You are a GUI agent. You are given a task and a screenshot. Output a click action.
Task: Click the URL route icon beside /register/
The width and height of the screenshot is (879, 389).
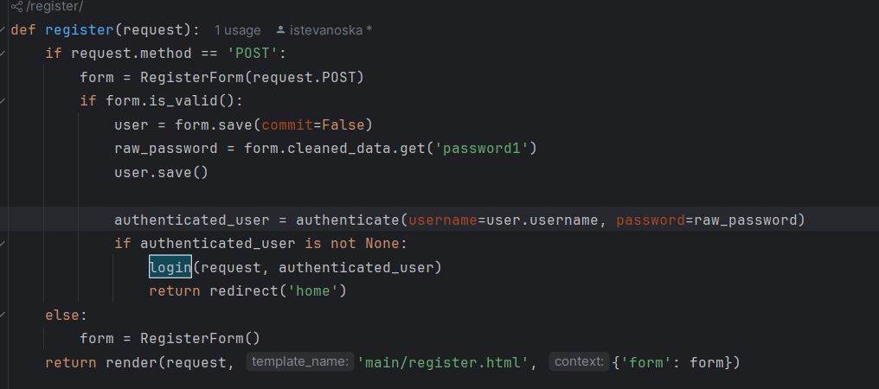[x=16, y=7]
